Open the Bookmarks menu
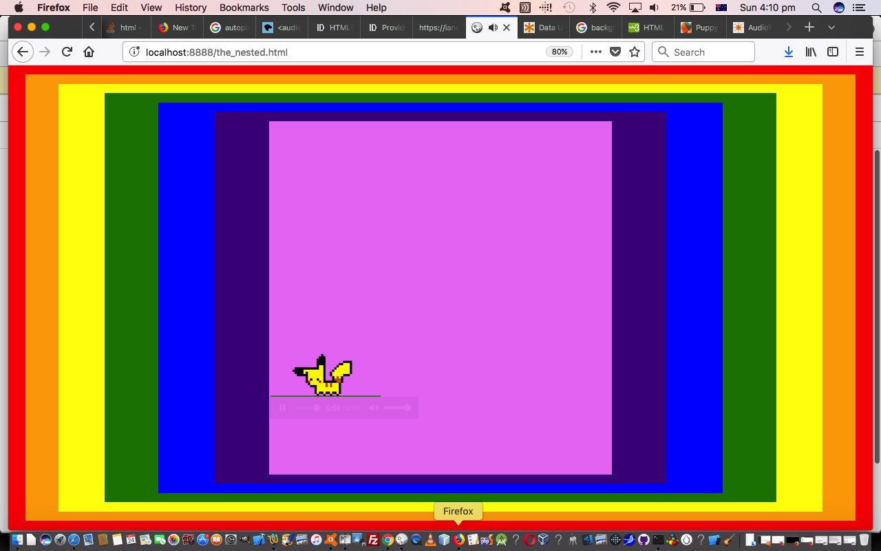This screenshot has width=881, height=551. [244, 8]
